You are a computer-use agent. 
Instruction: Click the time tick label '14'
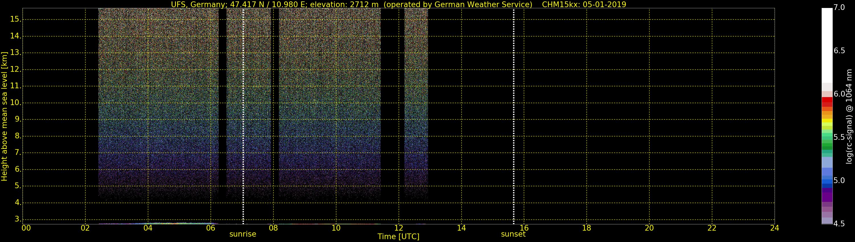(461, 228)
